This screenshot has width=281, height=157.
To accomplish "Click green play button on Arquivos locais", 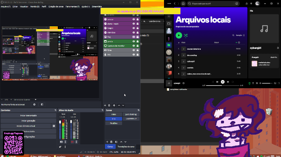I will pos(179,35).
